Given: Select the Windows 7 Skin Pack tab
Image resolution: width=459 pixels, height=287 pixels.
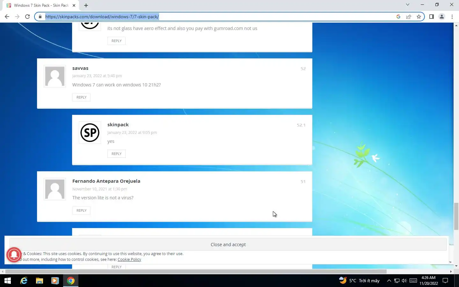Looking at the screenshot, I should pyautogui.click(x=41, y=5).
